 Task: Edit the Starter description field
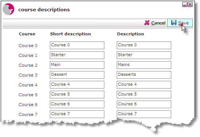click(144, 55)
